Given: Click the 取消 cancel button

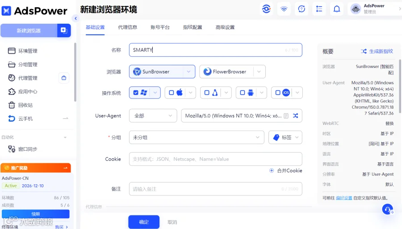Looking at the screenshot, I should click(x=172, y=222).
